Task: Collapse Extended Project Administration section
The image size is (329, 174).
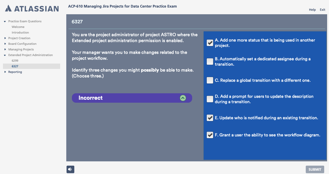Action: 5,55
